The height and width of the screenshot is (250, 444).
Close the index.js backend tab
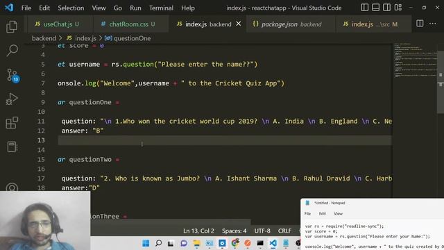click(239, 24)
